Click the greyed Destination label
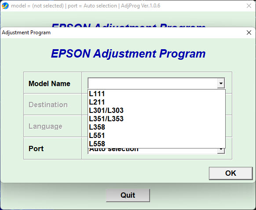 click(x=48, y=105)
